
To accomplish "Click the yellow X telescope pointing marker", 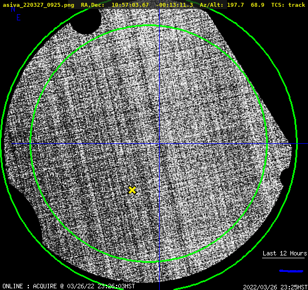I will point(132,190).
